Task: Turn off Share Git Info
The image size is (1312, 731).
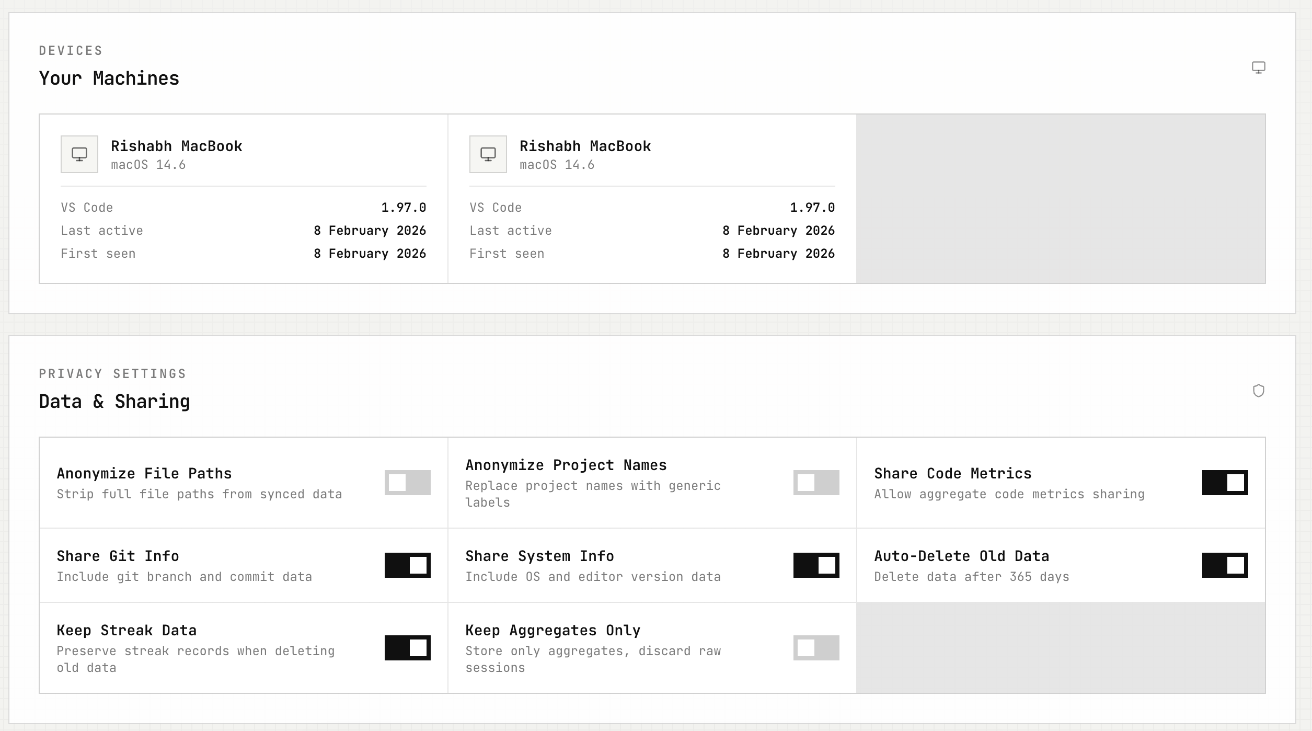Action: pyautogui.click(x=408, y=565)
